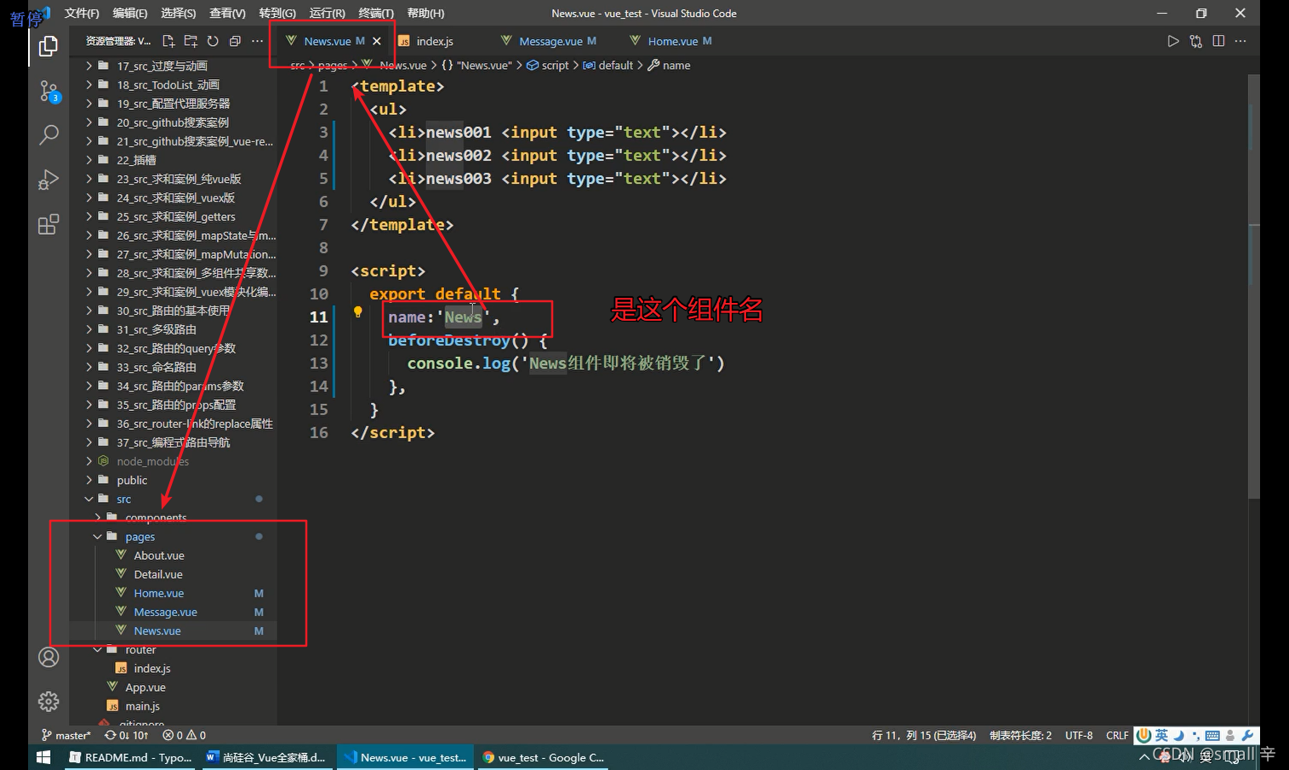Image resolution: width=1289 pixels, height=770 pixels.
Task: Split the editor to the right
Action: pyautogui.click(x=1218, y=41)
